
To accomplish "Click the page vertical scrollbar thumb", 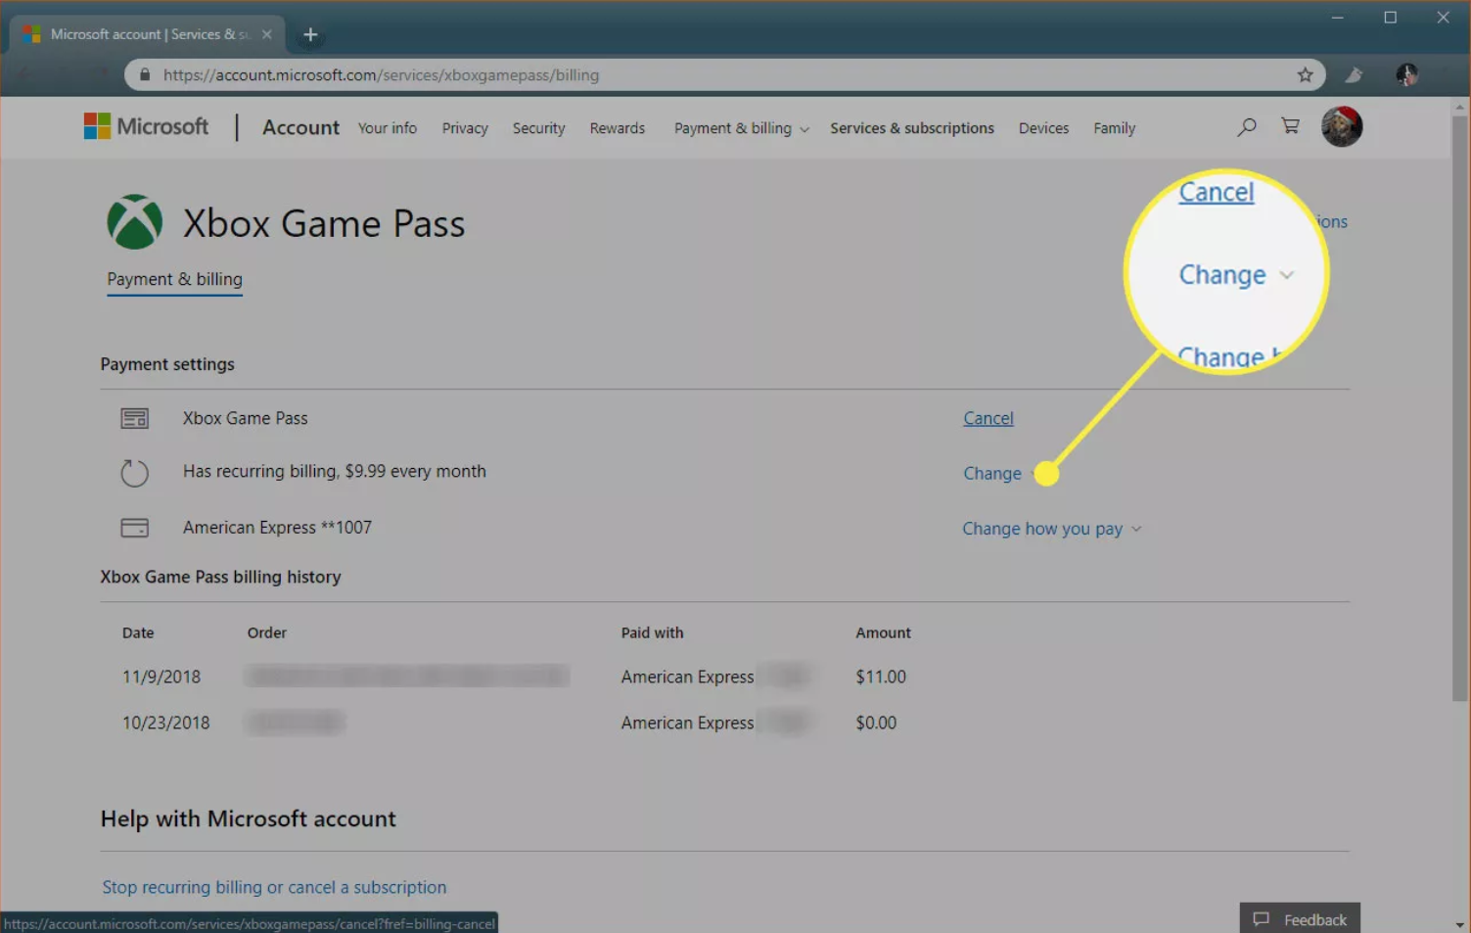I will (x=1460, y=408).
